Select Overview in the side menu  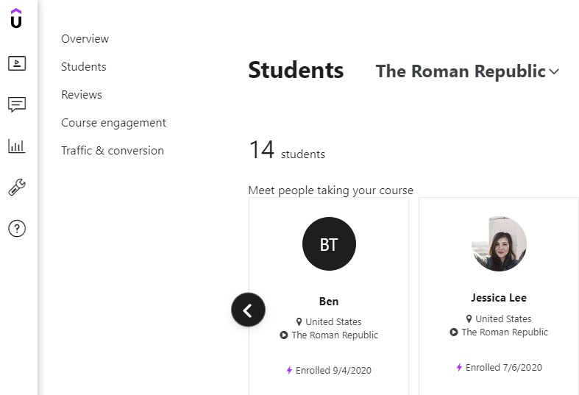point(85,39)
